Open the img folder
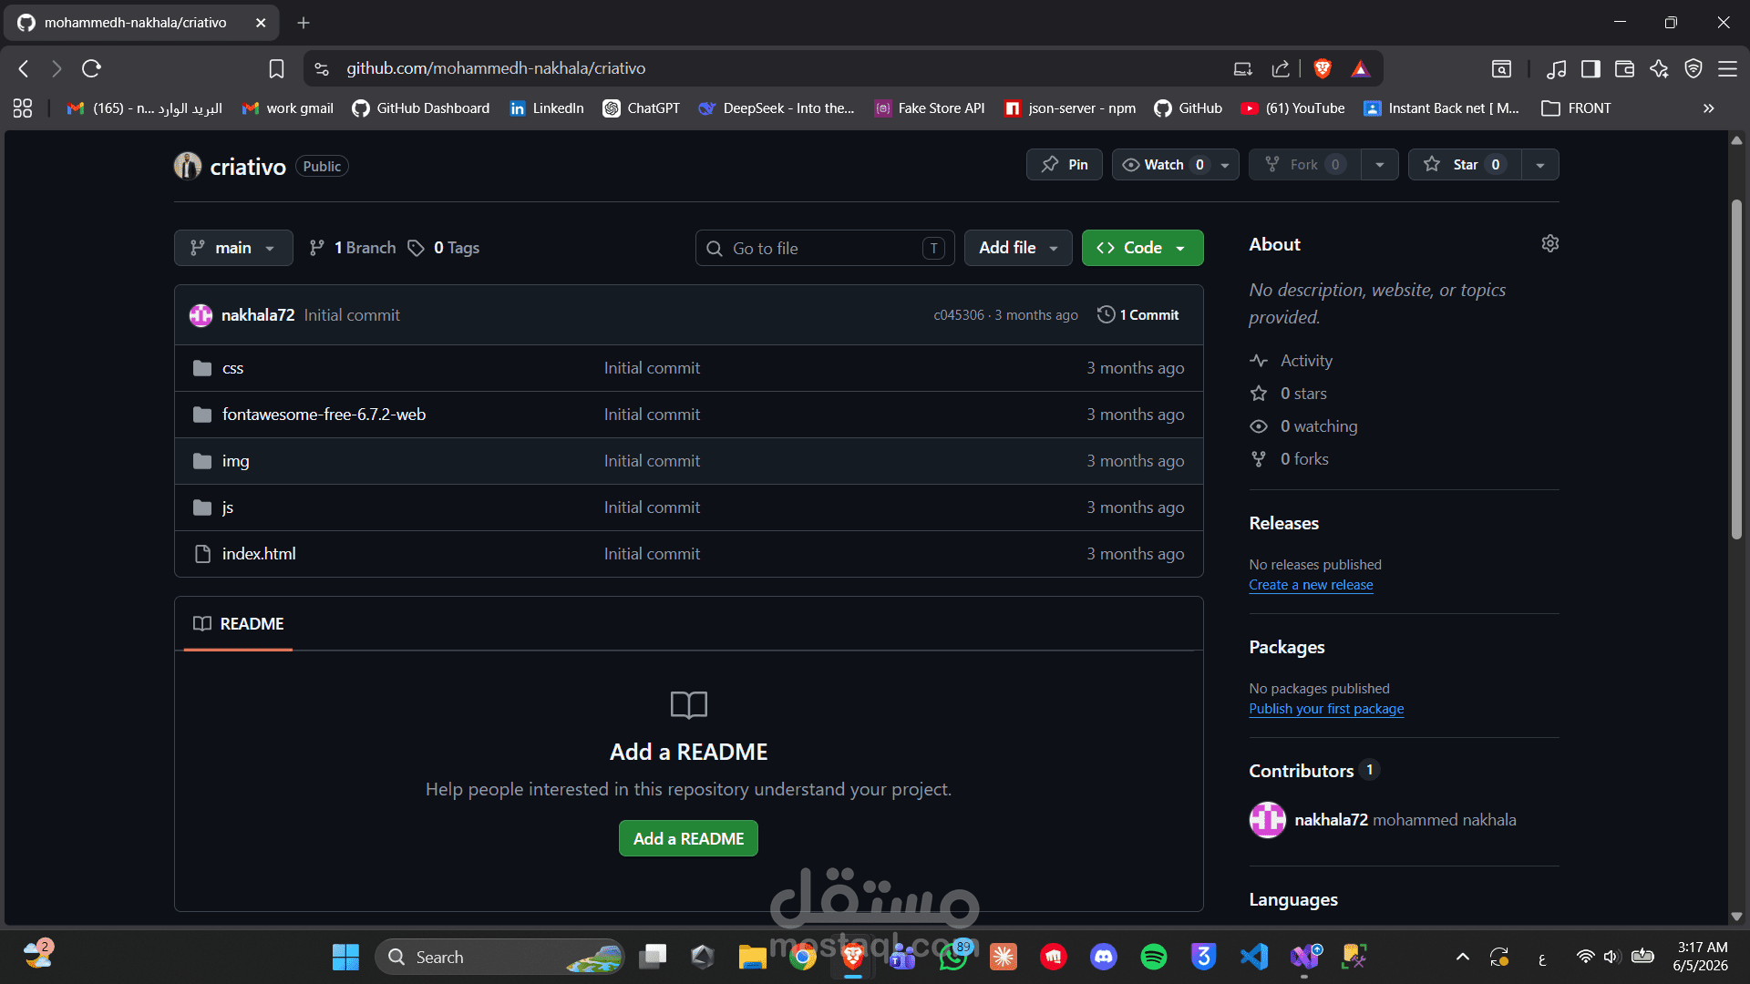The image size is (1750, 984). click(235, 461)
